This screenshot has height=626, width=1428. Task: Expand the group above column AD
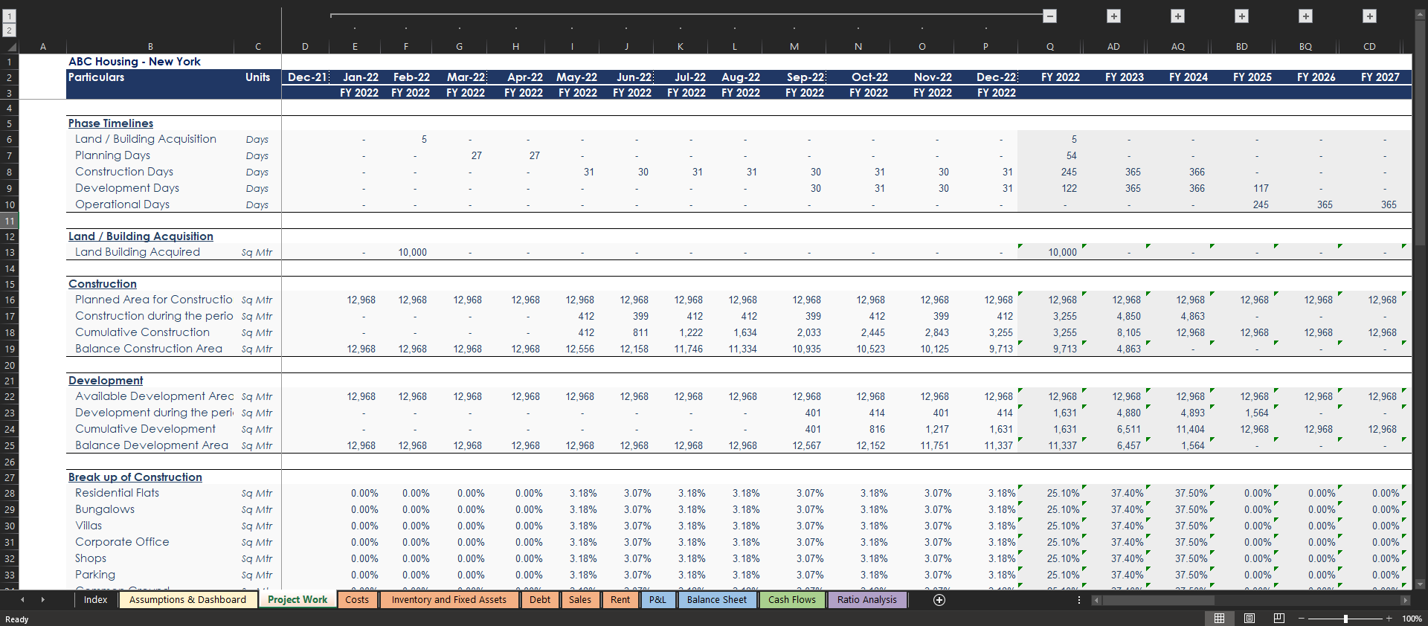[1113, 16]
